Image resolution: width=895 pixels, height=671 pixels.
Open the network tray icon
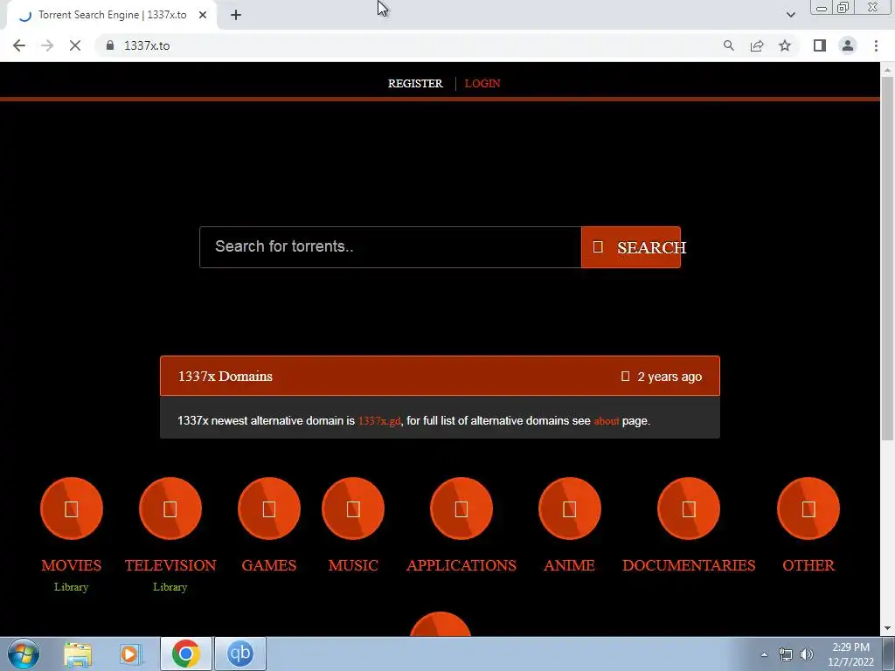(x=786, y=654)
